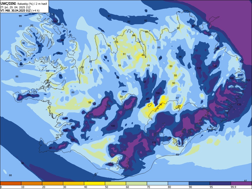Click the '36' humidity value on the map
The image size is (252, 189).
160,105
